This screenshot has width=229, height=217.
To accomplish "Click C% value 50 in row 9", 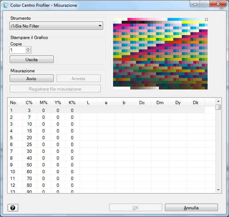I will click(29, 165).
